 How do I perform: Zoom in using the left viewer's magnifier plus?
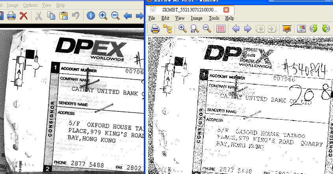(x=103, y=16)
